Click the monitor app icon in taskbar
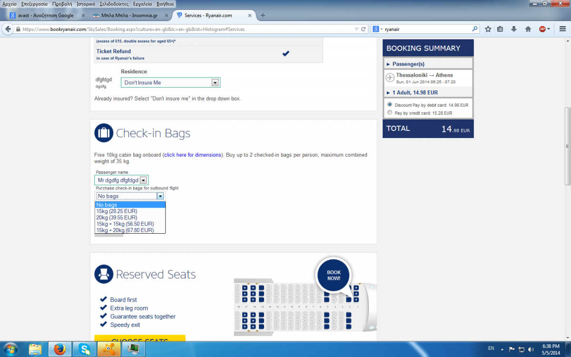The image size is (571, 357). click(133, 349)
